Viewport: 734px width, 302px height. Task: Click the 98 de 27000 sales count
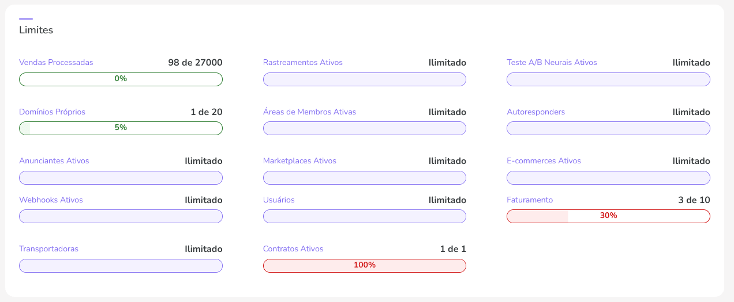pos(195,63)
